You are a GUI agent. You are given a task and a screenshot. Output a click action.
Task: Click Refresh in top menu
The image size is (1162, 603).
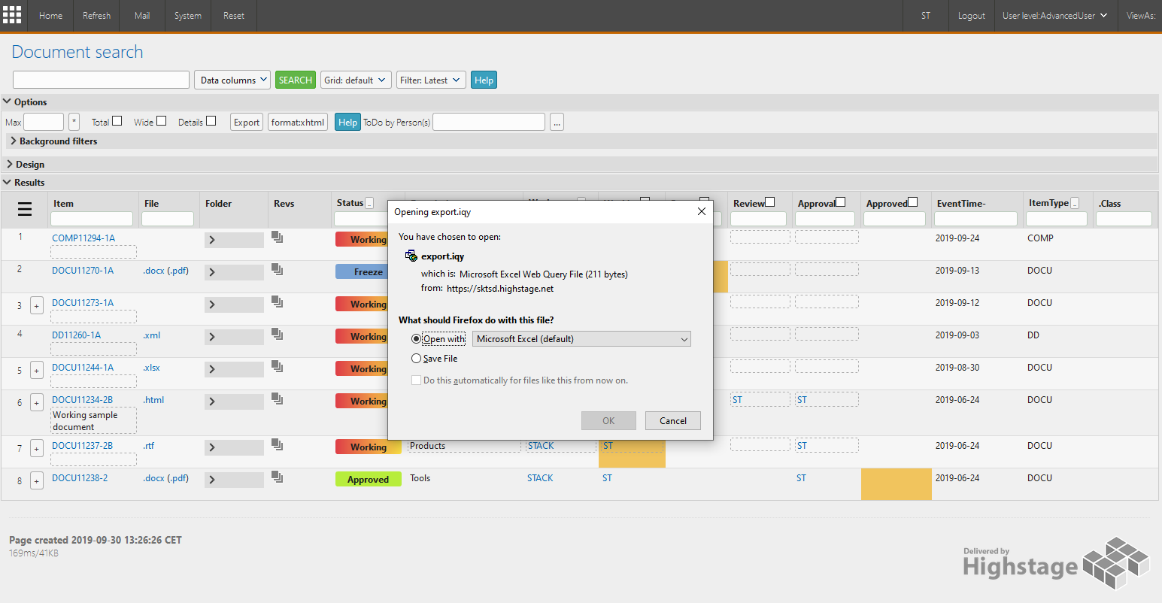coord(96,15)
